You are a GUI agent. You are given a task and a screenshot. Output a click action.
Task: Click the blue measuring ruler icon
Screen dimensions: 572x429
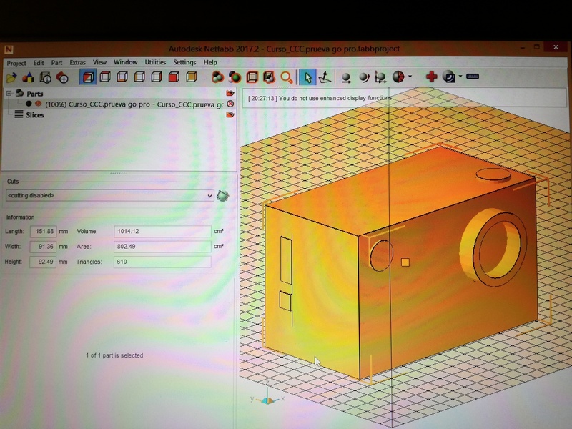point(473,77)
